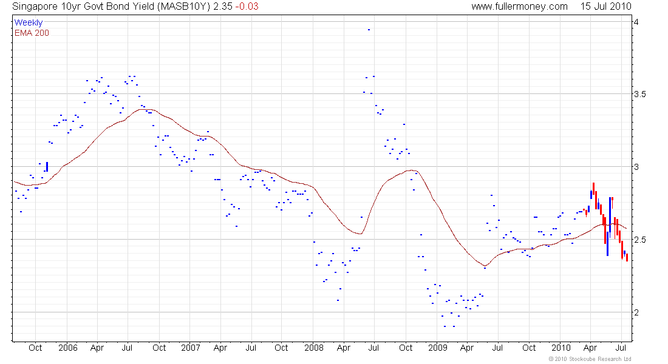Click the y-axis label 4
The height and width of the screenshot is (364, 668).
coord(636,22)
